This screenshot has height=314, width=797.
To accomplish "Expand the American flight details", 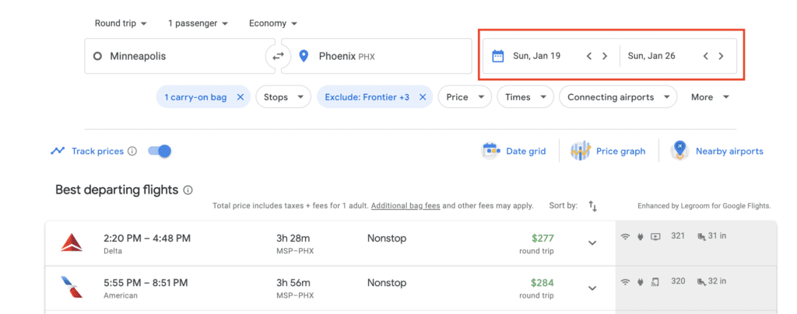I will tap(592, 288).
